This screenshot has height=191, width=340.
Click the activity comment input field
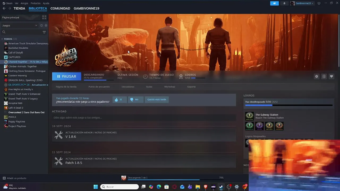pos(144,118)
